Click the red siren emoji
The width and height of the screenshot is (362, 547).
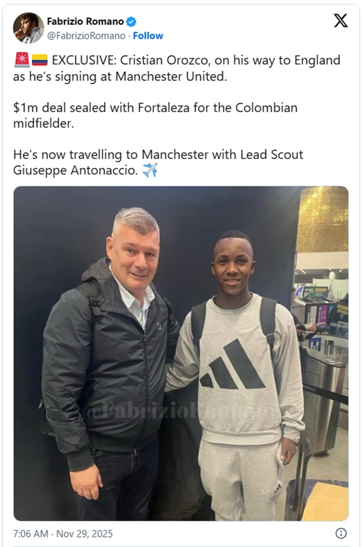[x=22, y=60]
